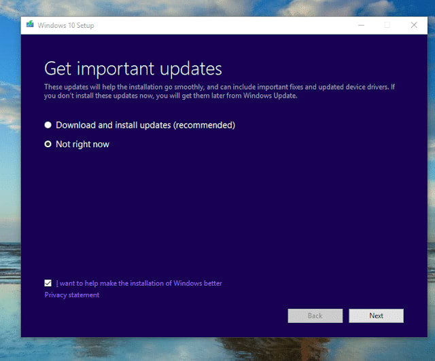This screenshot has height=361, width=435.
Task: Close the Windows 10 Setup window
Action: [x=414, y=25]
